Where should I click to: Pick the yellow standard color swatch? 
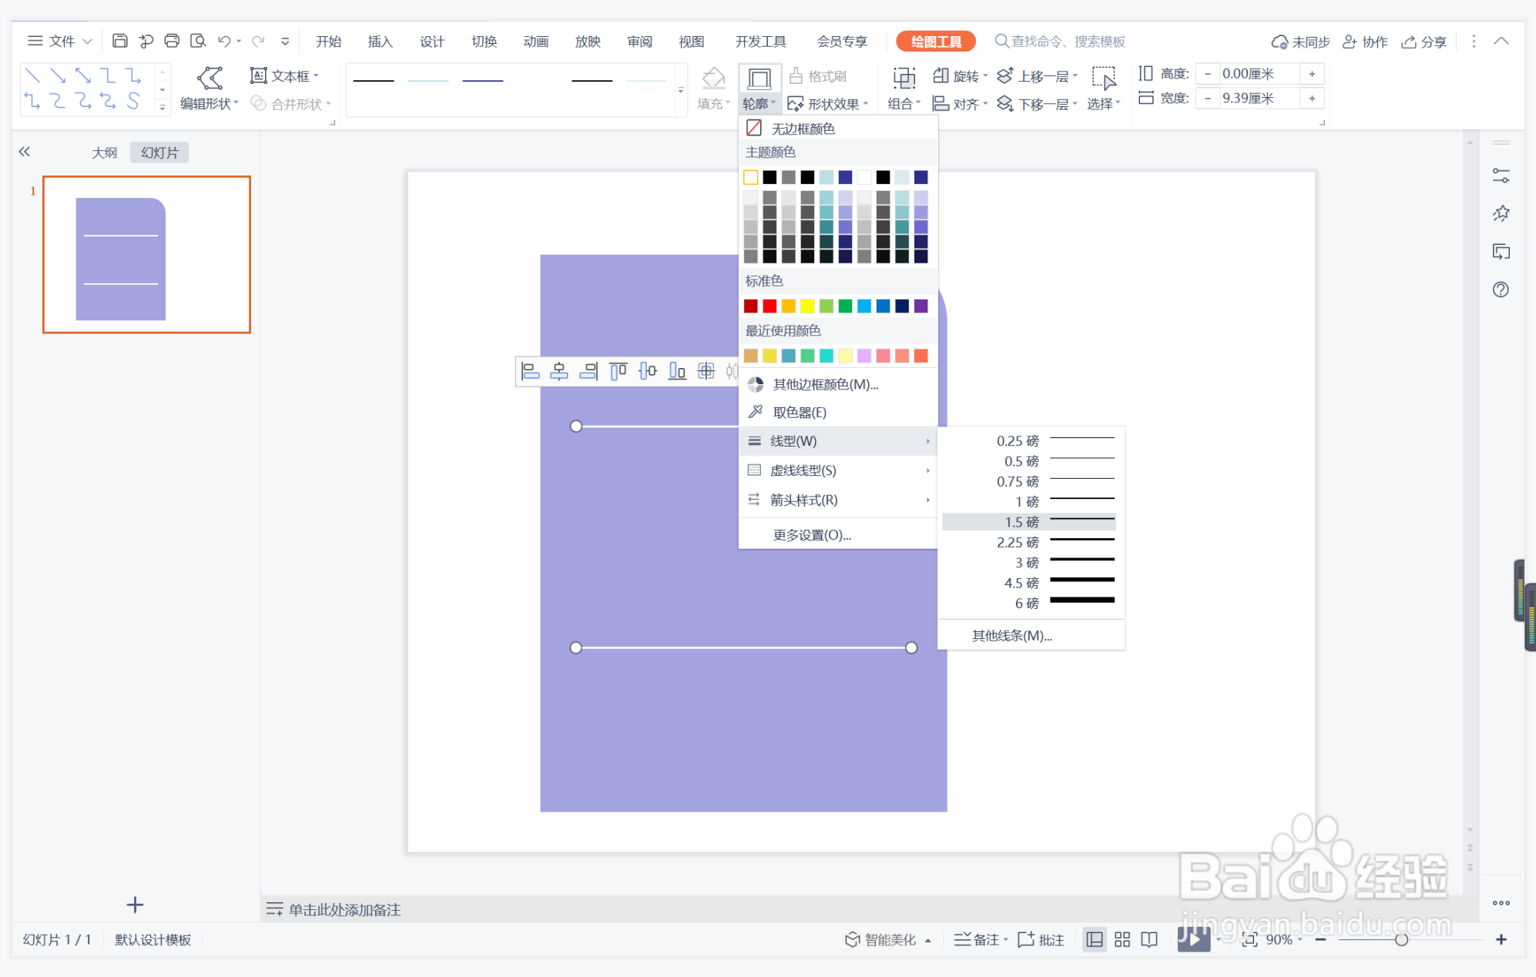click(807, 306)
